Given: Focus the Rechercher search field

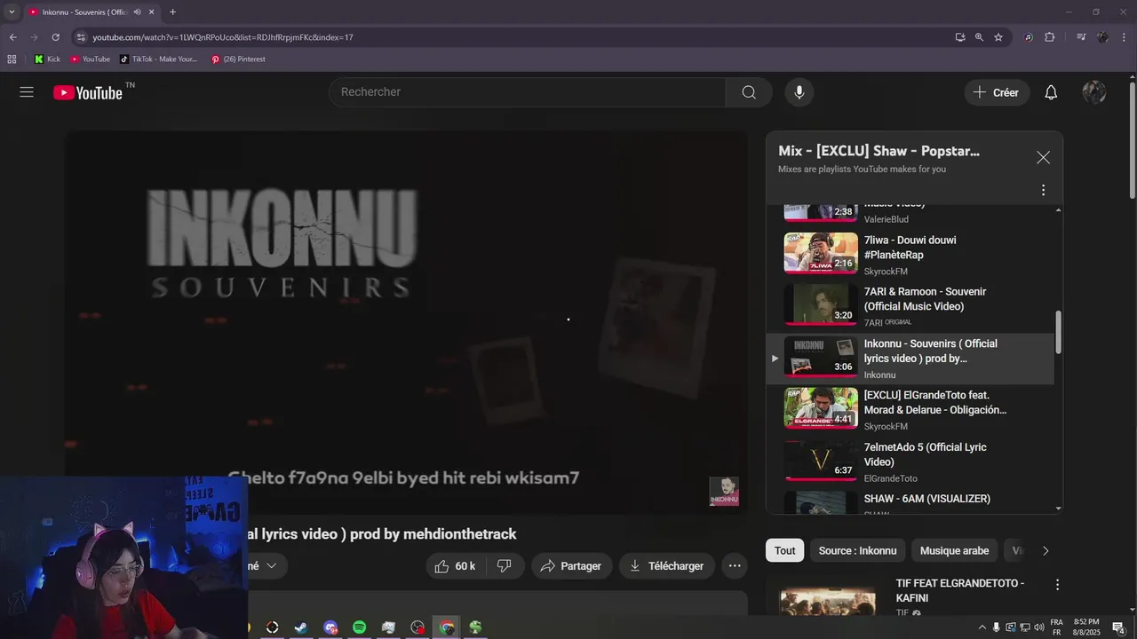Looking at the screenshot, I should point(527,92).
